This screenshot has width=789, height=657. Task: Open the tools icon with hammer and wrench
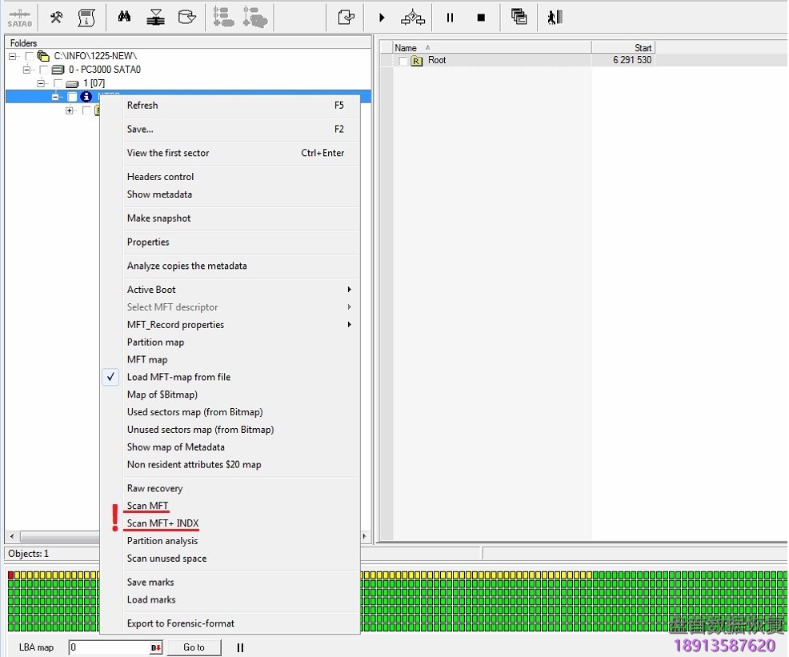[56, 18]
